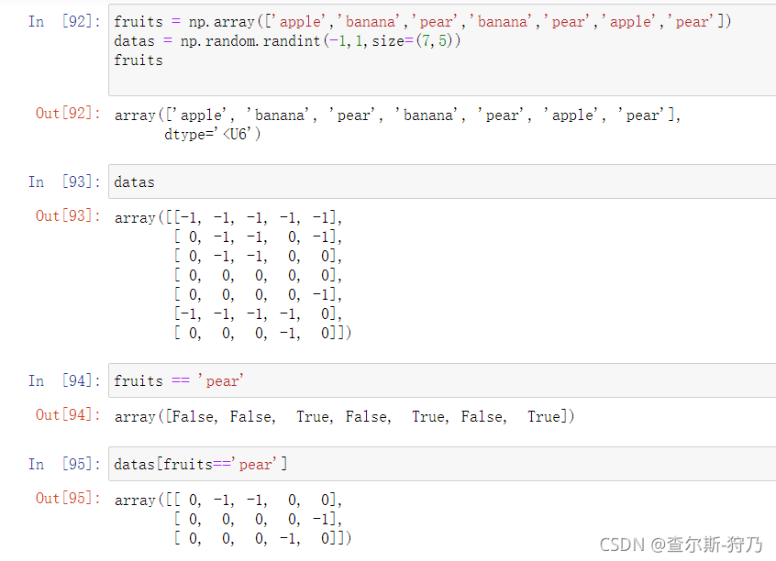Click the In [93] prompt label

coord(64,181)
